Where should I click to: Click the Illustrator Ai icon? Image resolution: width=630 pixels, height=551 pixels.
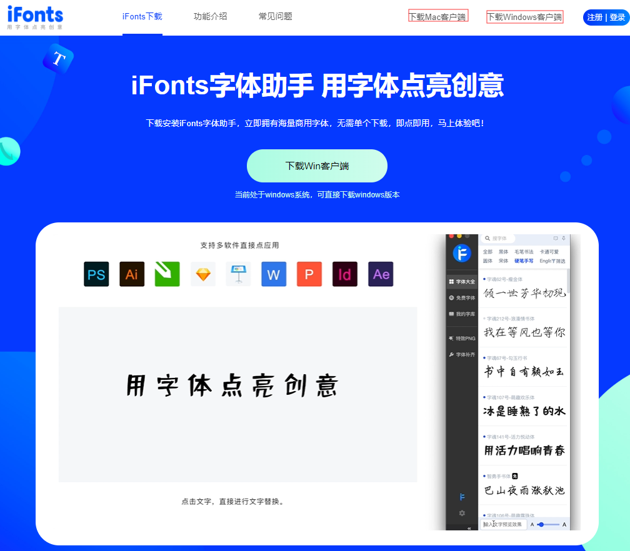(x=132, y=274)
